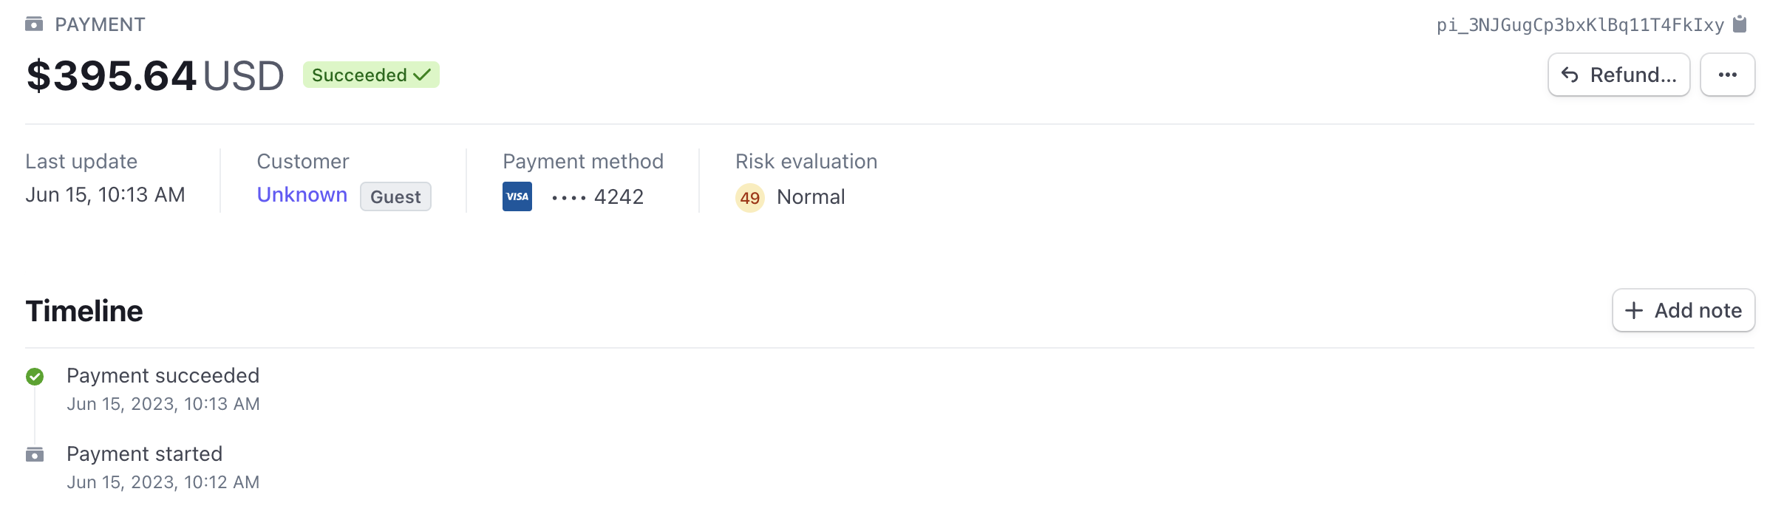
Task: Click the plus icon in Add note
Action: click(x=1634, y=310)
